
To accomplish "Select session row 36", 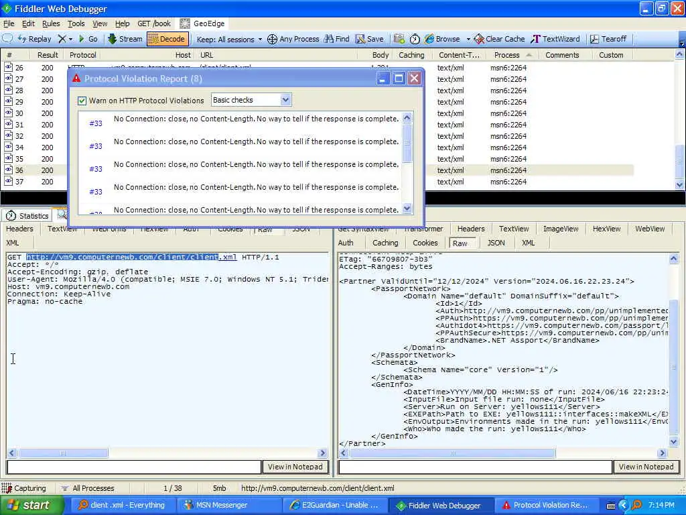I will click(x=317, y=170).
